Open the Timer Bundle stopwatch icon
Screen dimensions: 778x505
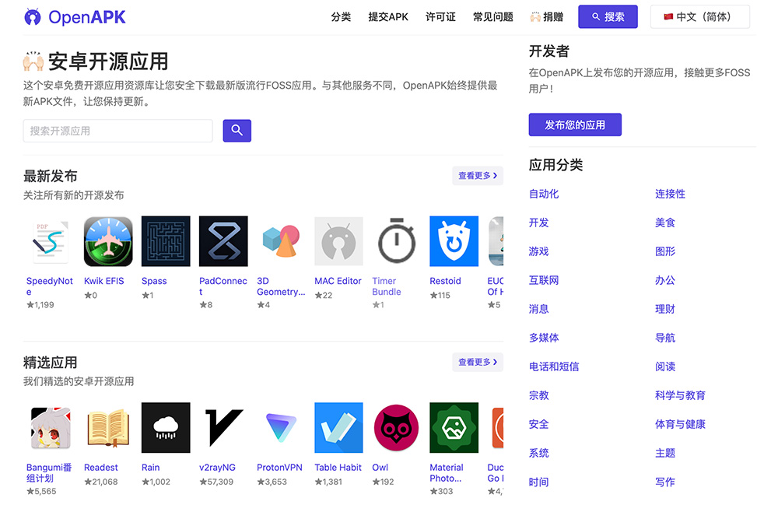click(397, 241)
